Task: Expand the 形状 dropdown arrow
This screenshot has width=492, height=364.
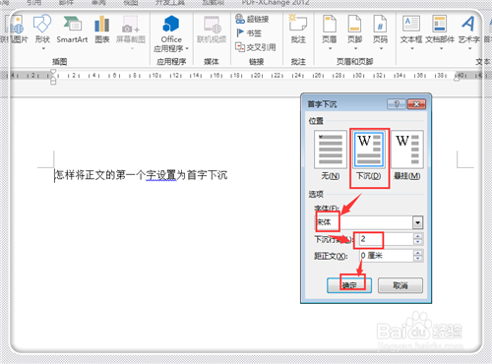Action: tap(43, 48)
